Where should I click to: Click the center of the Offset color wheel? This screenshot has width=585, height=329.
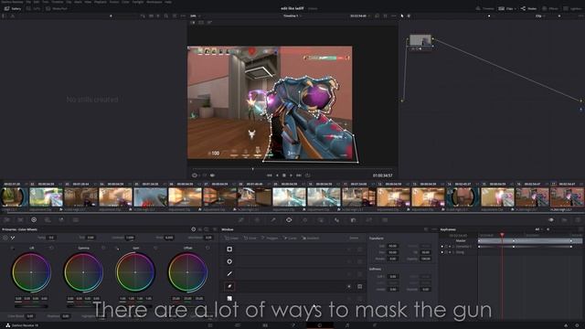pyautogui.click(x=187, y=272)
